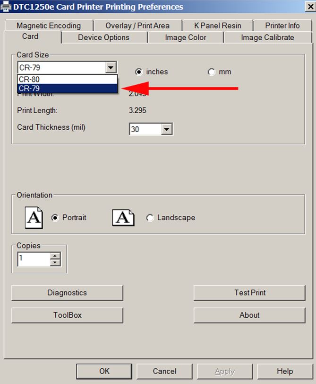316x384 pixels.
Task: Go to the Device Options tab
Action: click(103, 37)
